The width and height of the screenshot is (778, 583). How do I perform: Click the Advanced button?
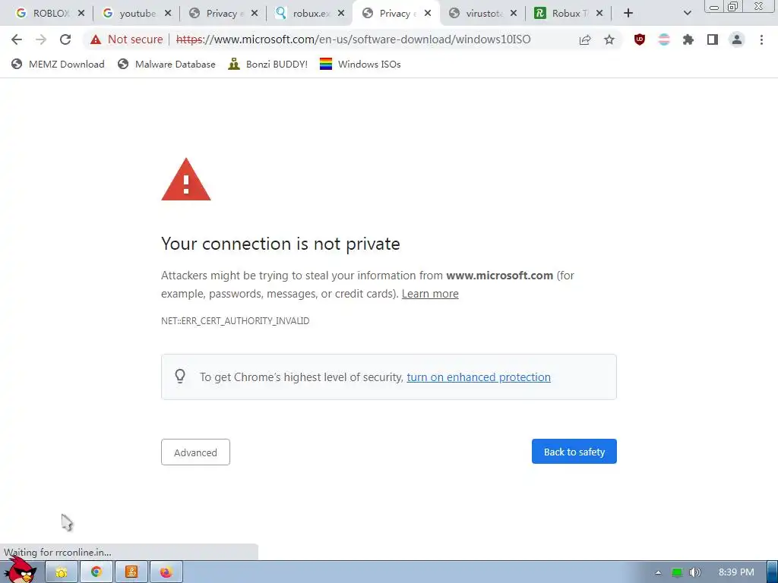coord(195,452)
